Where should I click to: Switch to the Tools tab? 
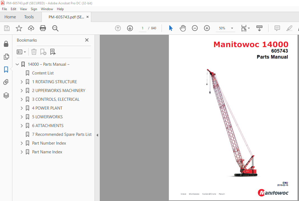(29, 17)
